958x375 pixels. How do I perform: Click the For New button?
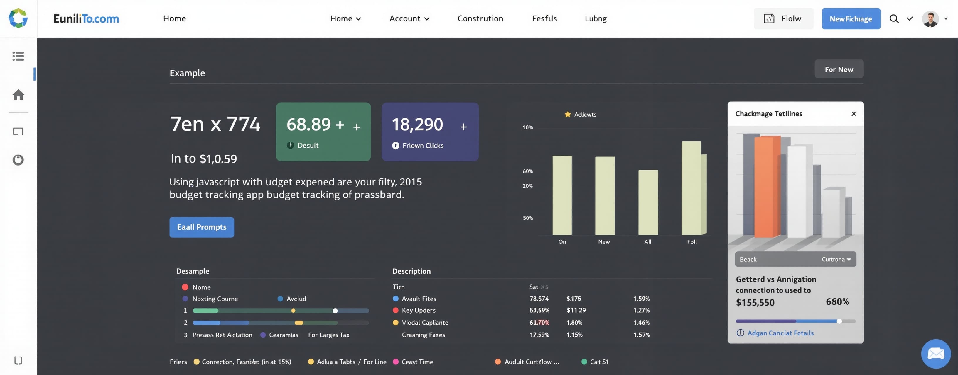(x=839, y=69)
